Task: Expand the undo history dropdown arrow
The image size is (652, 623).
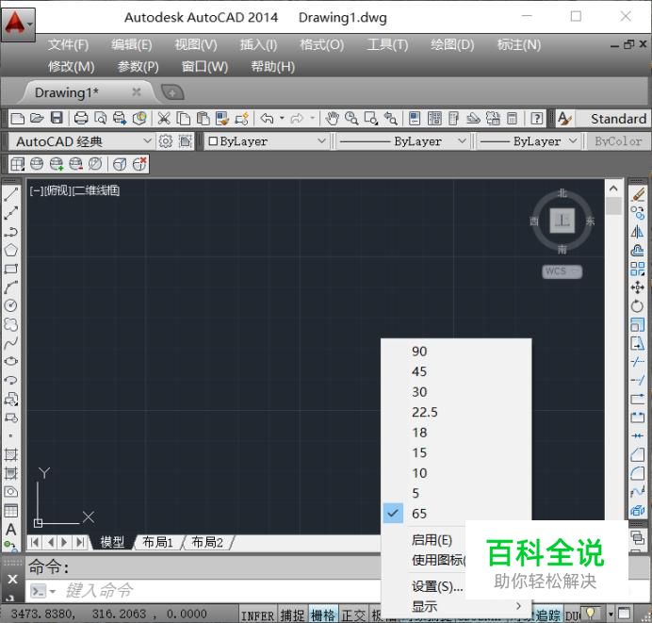Action: point(282,119)
